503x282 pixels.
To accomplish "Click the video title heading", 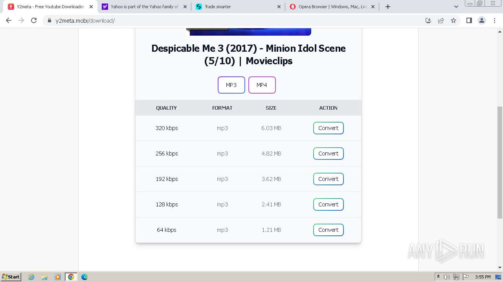I will (248, 54).
